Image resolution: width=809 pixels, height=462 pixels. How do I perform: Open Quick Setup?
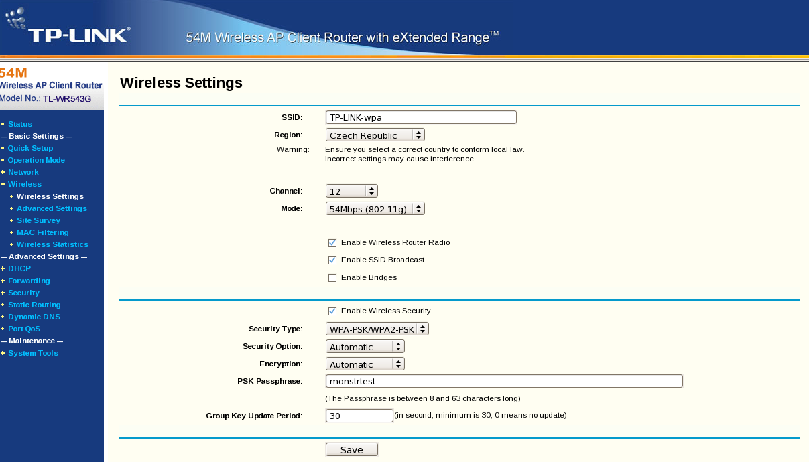point(30,148)
